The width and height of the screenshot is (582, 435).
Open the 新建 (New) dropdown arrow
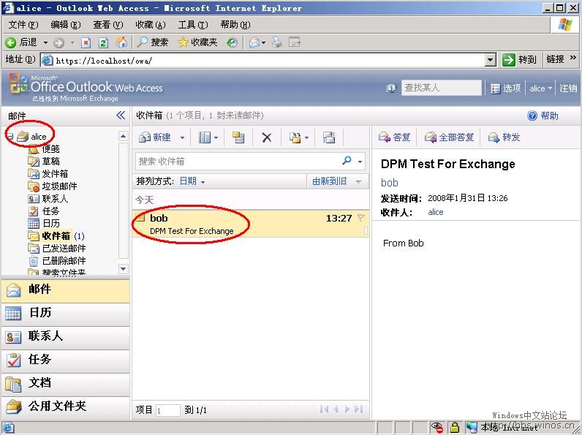182,137
